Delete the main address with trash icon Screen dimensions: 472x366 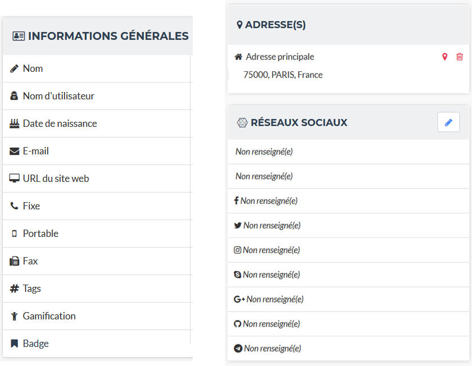[x=460, y=57]
